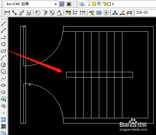Select the Rectangle tool
The image size is (156, 135).
coord(3,51)
